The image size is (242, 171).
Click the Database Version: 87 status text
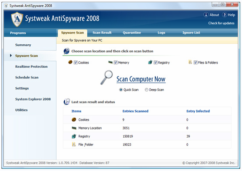tap(94, 163)
